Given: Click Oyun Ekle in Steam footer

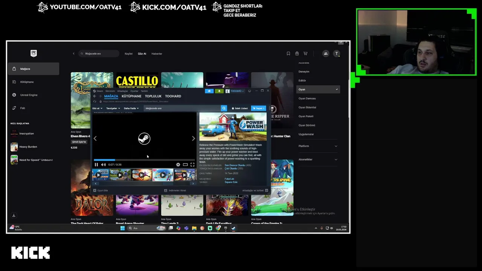Looking at the screenshot, I should (x=101, y=190).
